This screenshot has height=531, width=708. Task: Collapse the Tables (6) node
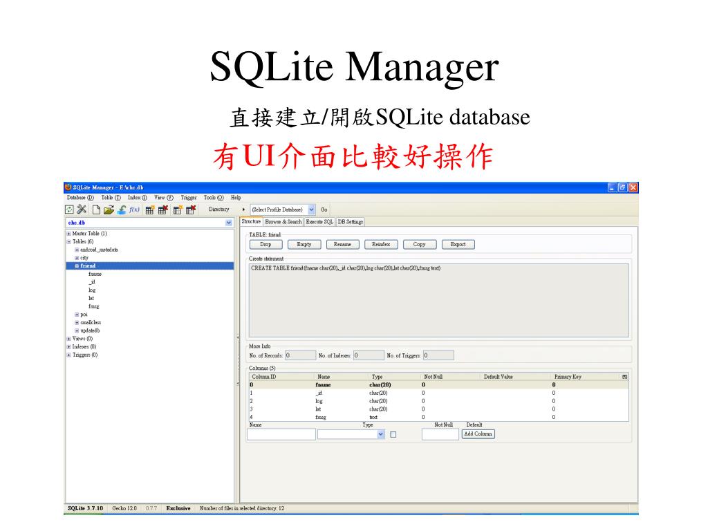coord(69,242)
